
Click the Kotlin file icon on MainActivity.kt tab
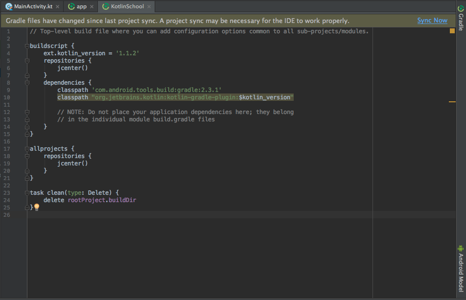point(9,6)
